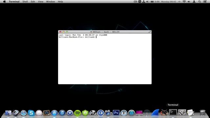Zoom the Terminal window with green button

(67, 32)
